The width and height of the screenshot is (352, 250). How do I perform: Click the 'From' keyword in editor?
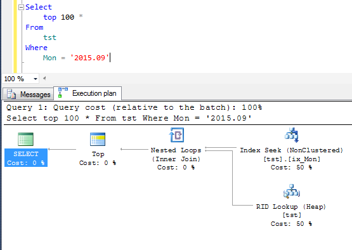point(34,27)
